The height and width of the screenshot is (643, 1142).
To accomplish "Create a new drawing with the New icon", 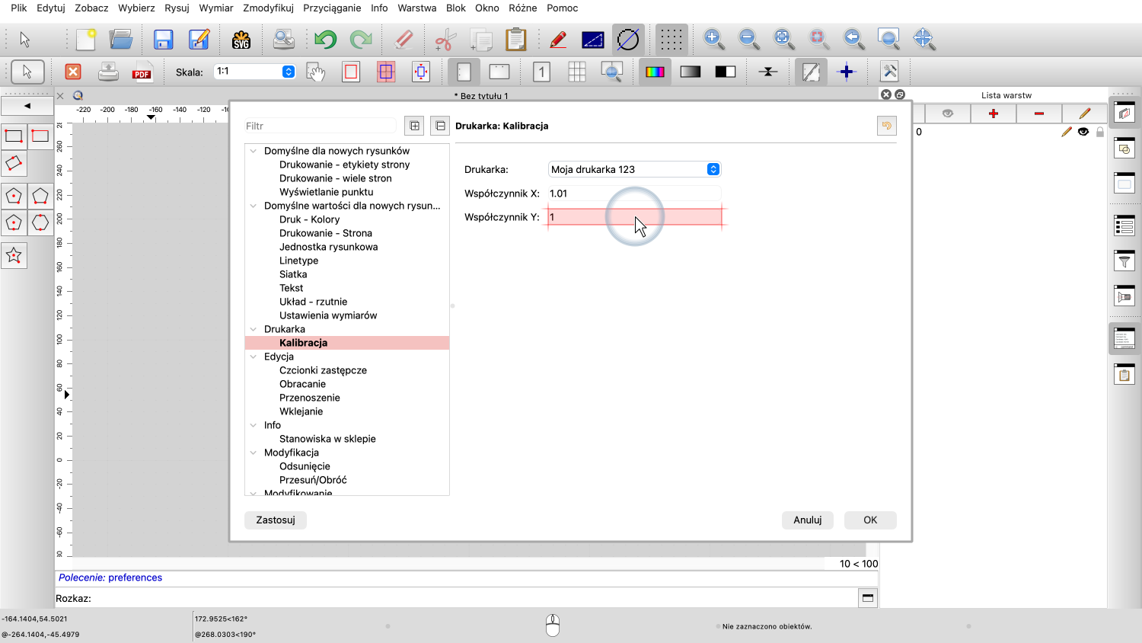I will (x=86, y=39).
